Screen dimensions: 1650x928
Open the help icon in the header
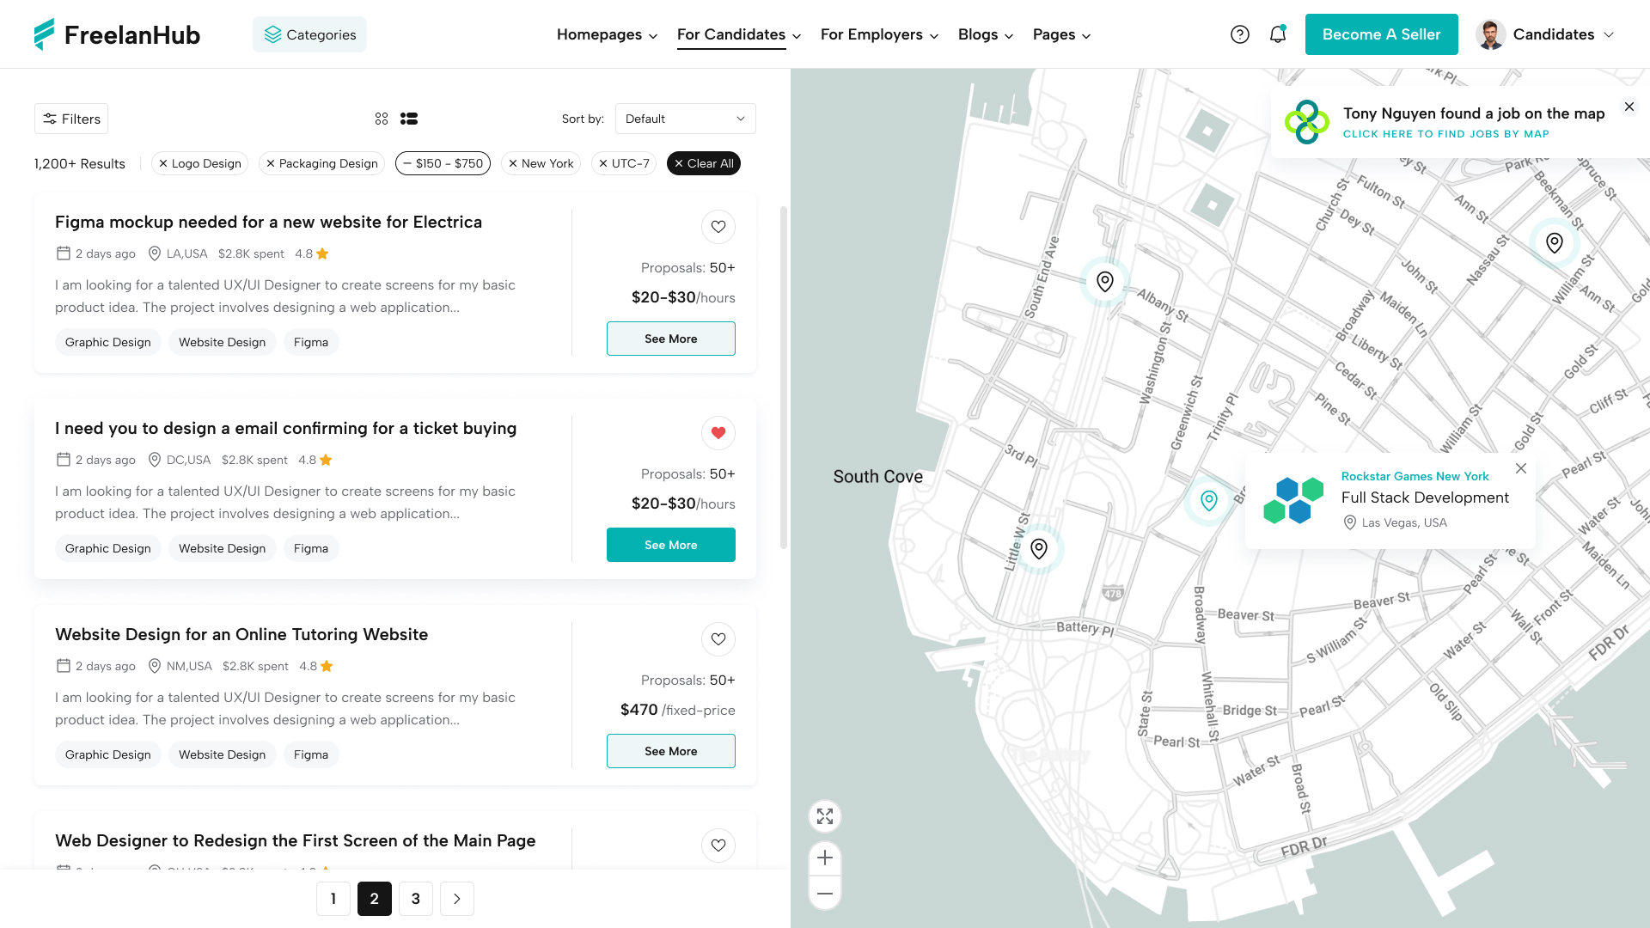pos(1240,34)
